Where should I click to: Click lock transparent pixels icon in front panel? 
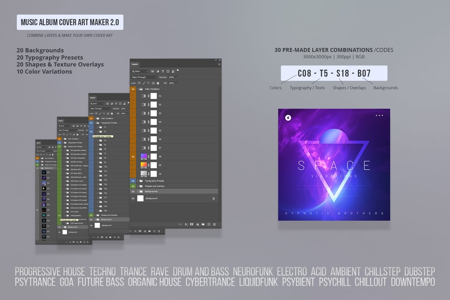[139, 83]
